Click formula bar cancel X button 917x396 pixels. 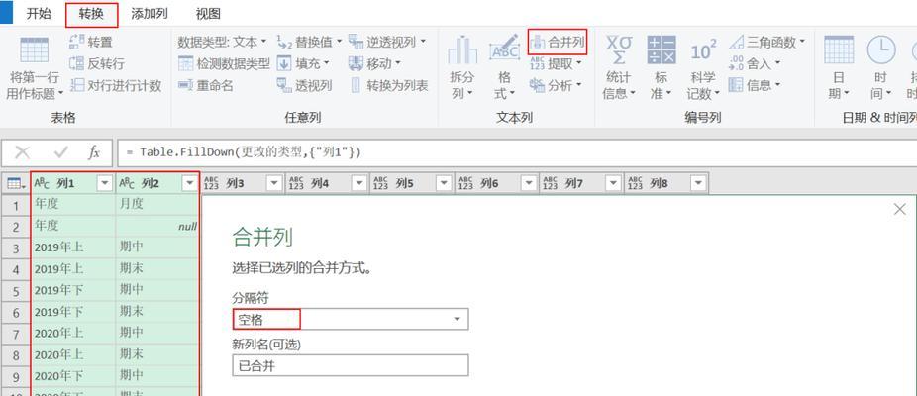pos(22,152)
